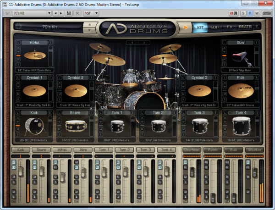Adjust the Snare channel pan slider
The height and width of the screenshot is (210, 275).
click(x=41, y=156)
